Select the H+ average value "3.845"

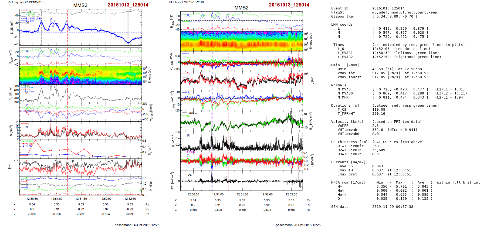[x=423, y=187]
